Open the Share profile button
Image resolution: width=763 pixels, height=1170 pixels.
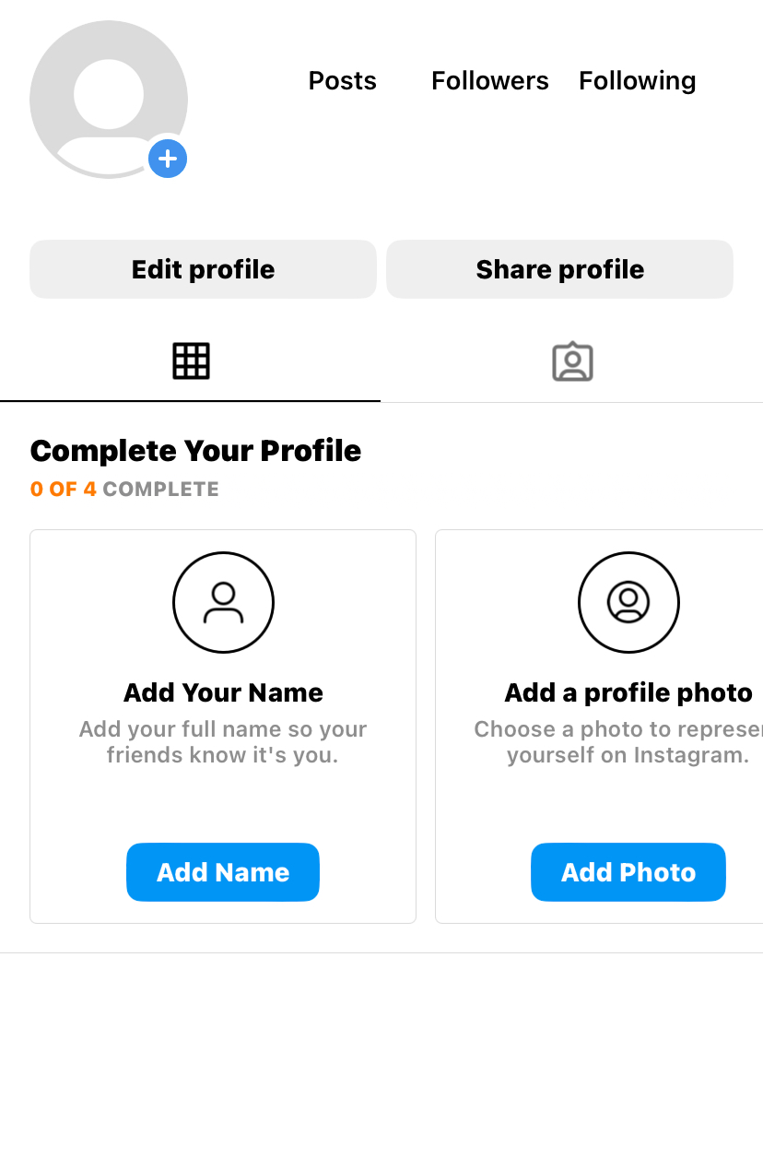560,269
